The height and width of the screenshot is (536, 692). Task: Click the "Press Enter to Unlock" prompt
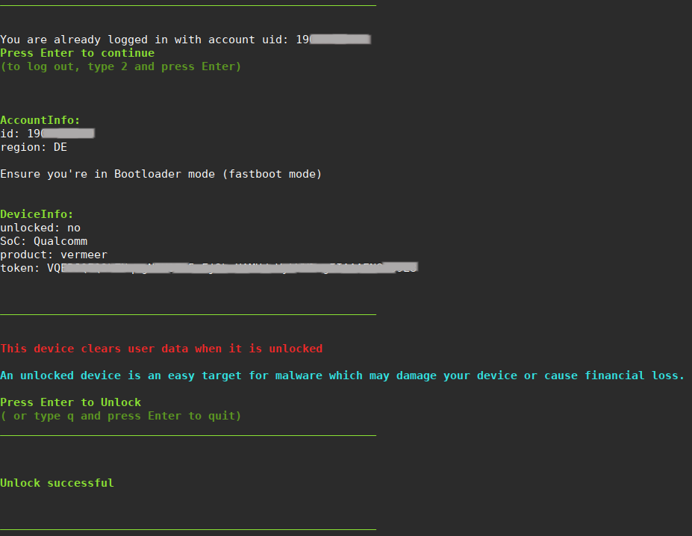tap(71, 402)
